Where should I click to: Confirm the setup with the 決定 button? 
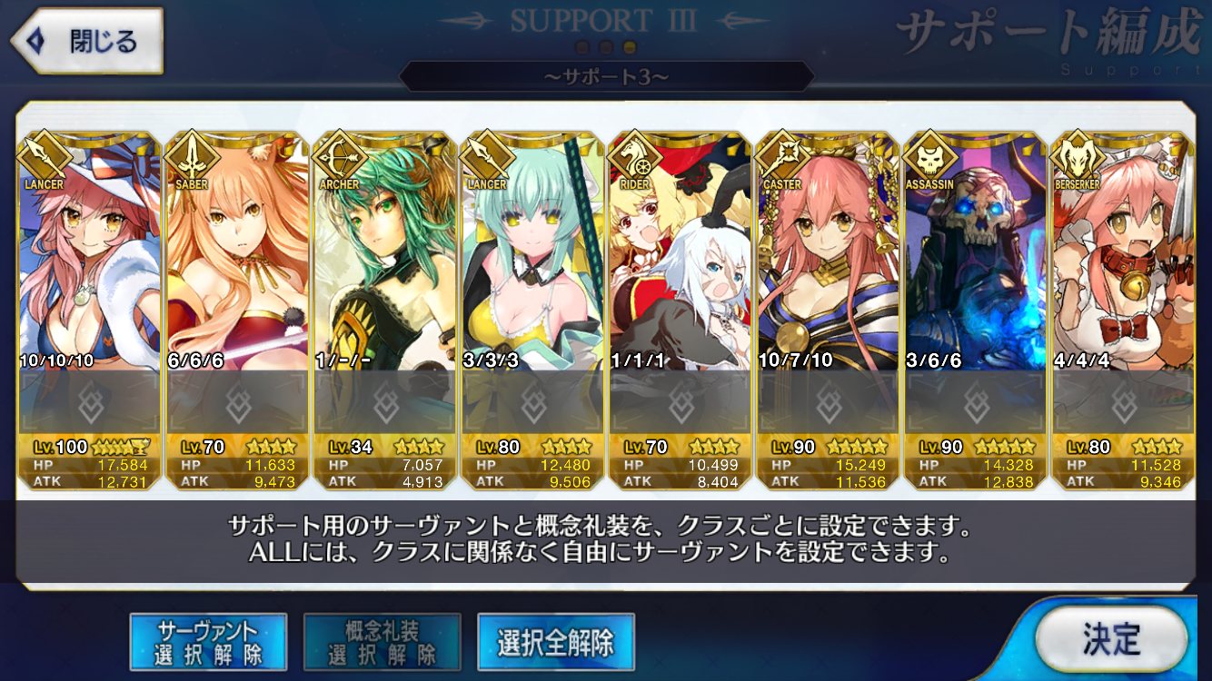1111,639
